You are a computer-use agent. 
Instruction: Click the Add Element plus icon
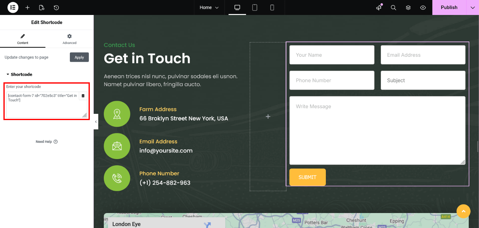coord(27,7)
